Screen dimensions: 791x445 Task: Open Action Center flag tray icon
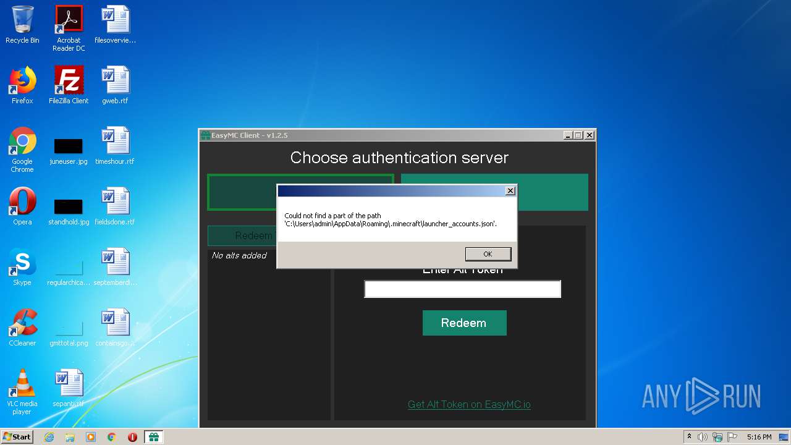[x=732, y=437]
